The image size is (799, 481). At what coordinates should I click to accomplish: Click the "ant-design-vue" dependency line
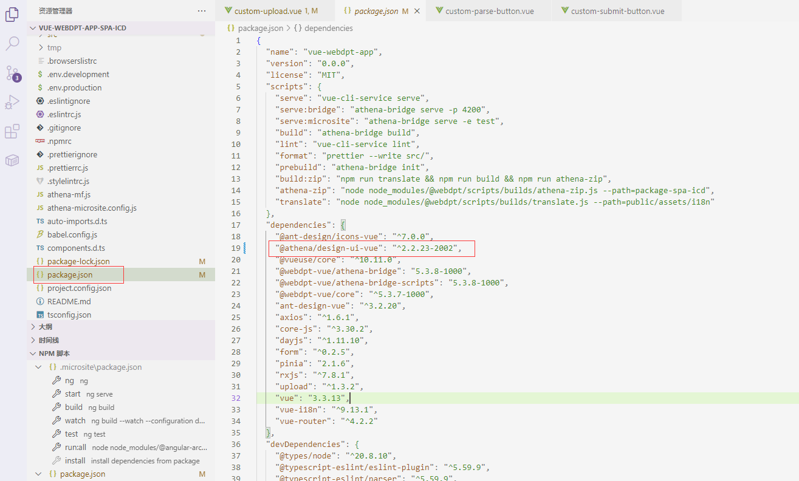pyautogui.click(x=340, y=305)
